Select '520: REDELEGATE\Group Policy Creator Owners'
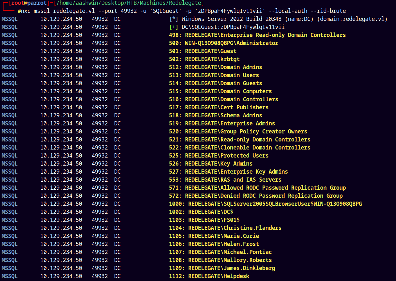Screen dimensions: 396x281 coord(238,132)
